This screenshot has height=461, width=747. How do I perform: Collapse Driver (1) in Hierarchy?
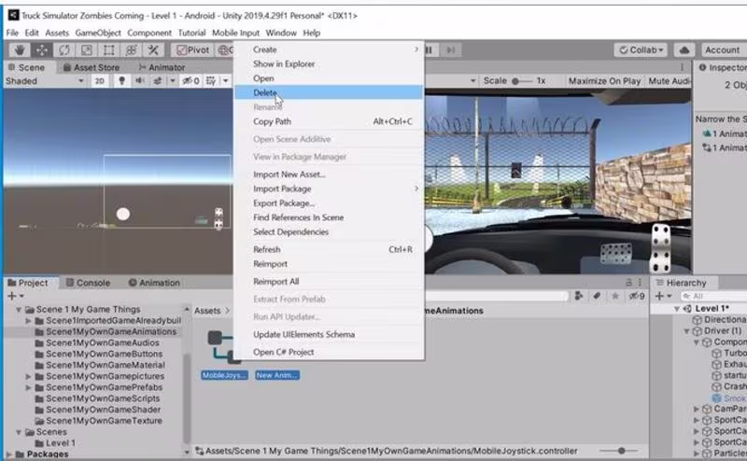(x=687, y=331)
